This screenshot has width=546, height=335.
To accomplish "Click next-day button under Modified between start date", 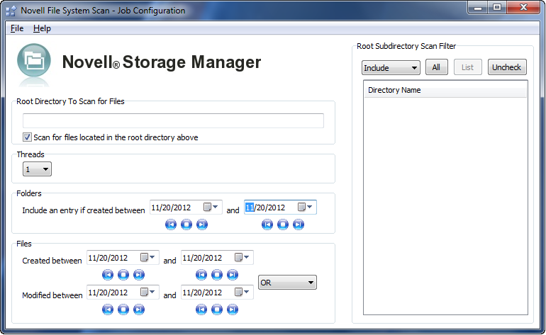I will (x=139, y=310).
